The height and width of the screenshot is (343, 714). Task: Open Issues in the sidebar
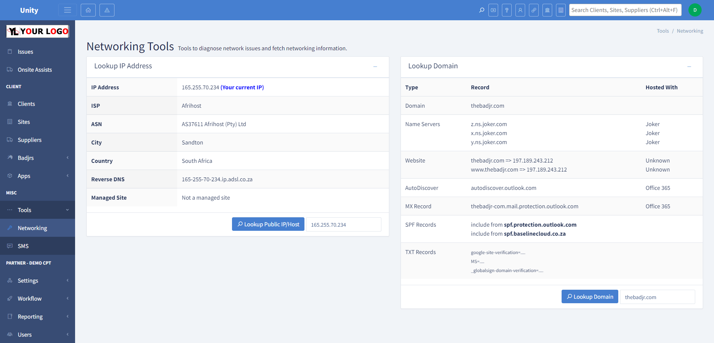38,52
